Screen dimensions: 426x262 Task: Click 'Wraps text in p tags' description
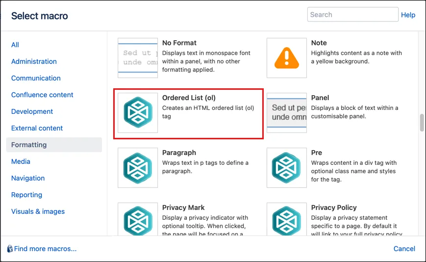(x=205, y=167)
